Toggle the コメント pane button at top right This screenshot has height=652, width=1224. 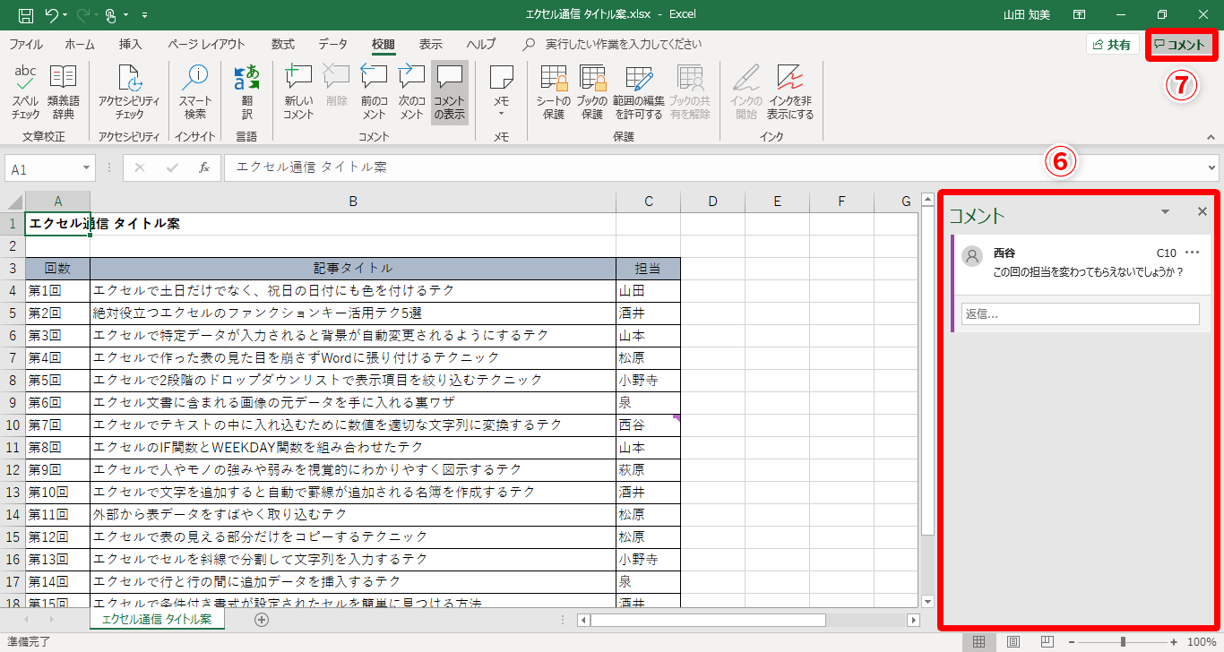(x=1182, y=44)
